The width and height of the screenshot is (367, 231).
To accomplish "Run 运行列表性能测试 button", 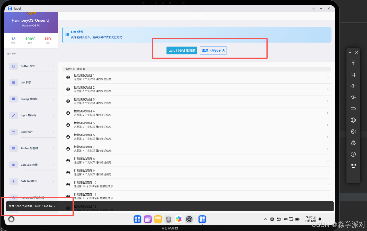I will tap(182, 50).
